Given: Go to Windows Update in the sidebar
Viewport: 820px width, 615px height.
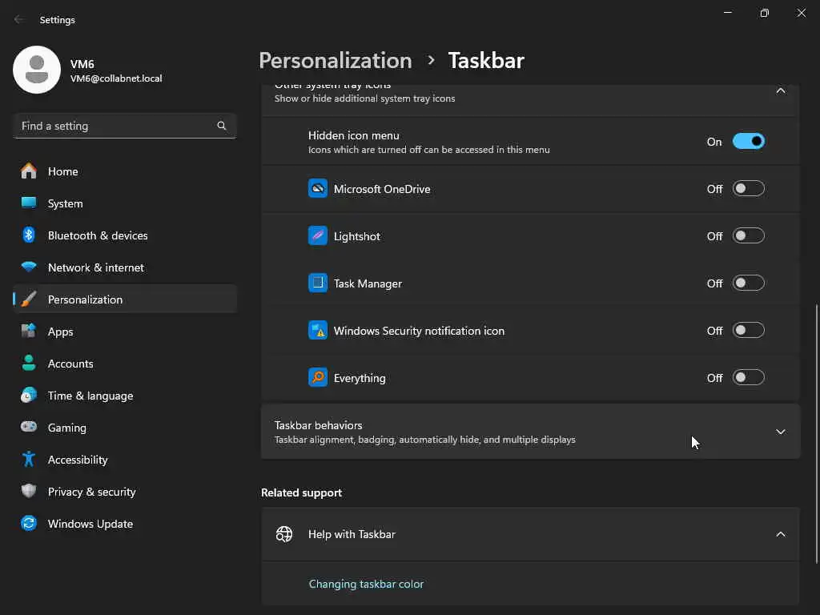Looking at the screenshot, I should point(90,524).
